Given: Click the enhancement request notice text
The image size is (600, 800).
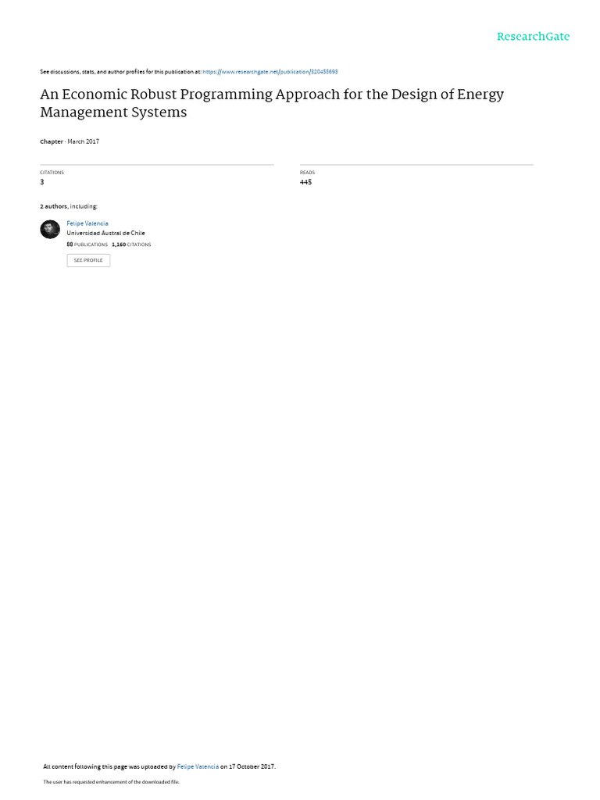Looking at the screenshot, I should 111,781.
